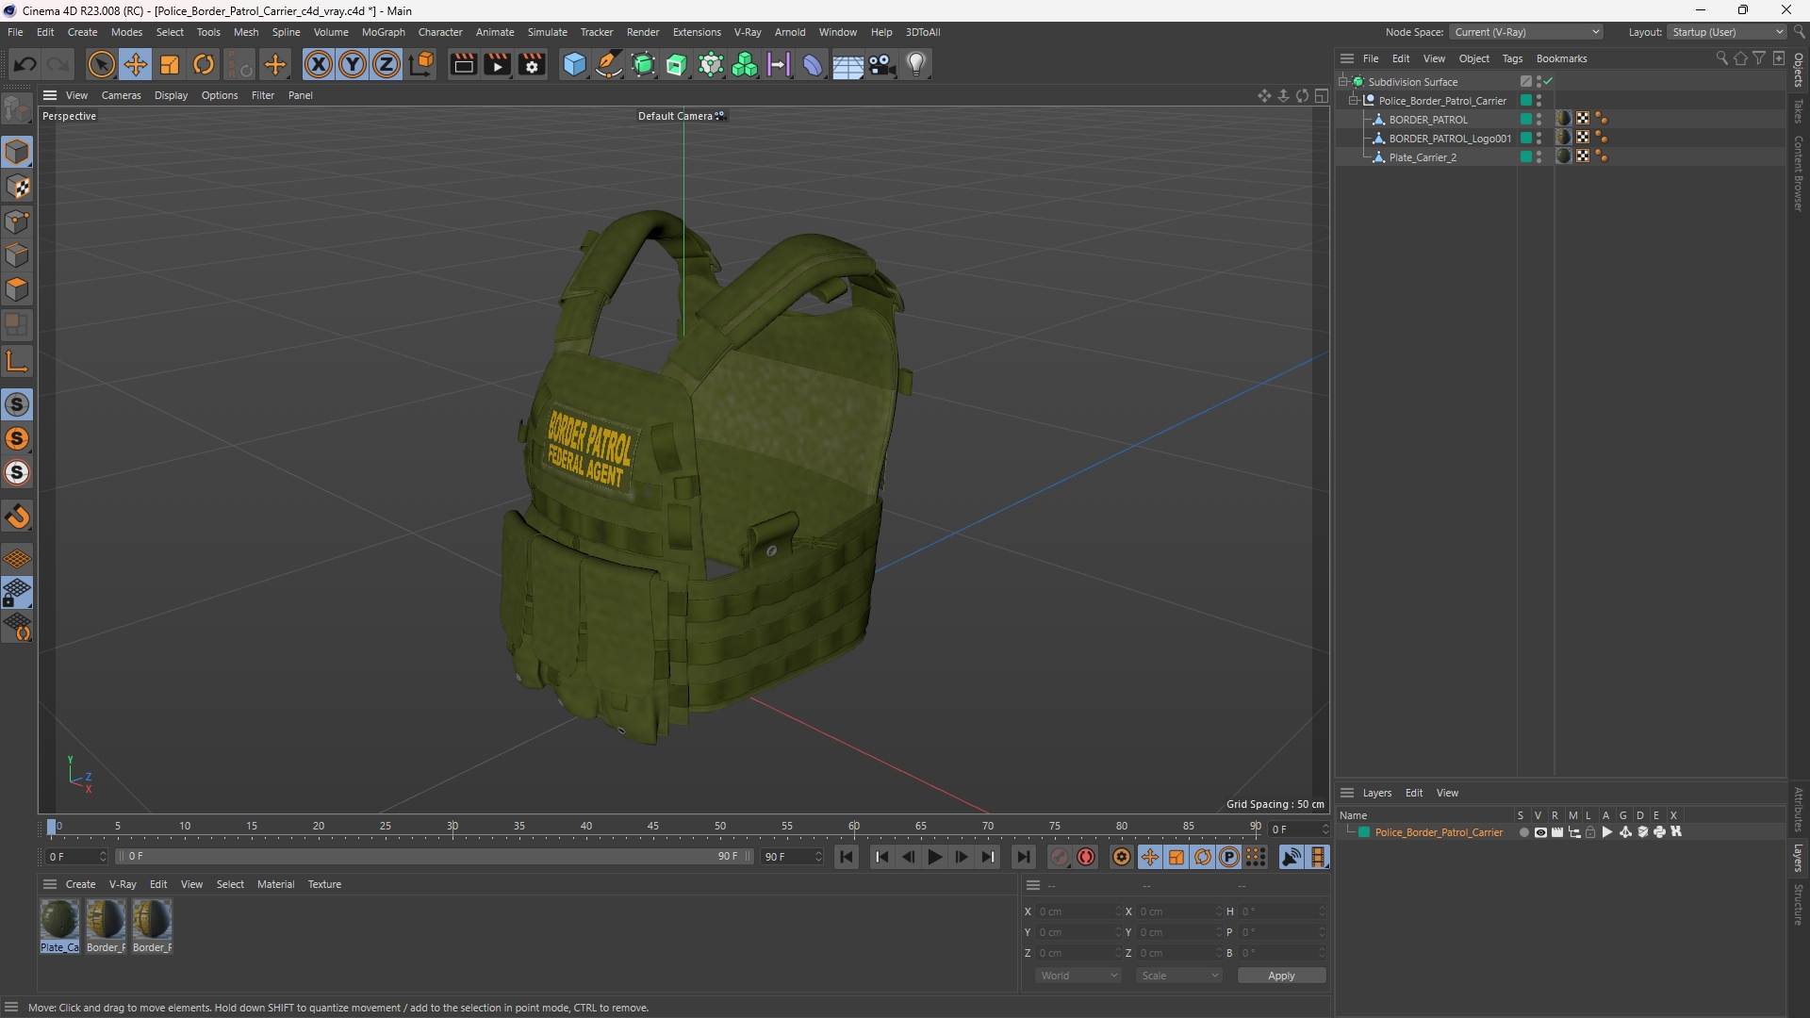Click the Make Editable icon
The height and width of the screenshot is (1018, 1810).
click(x=17, y=110)
